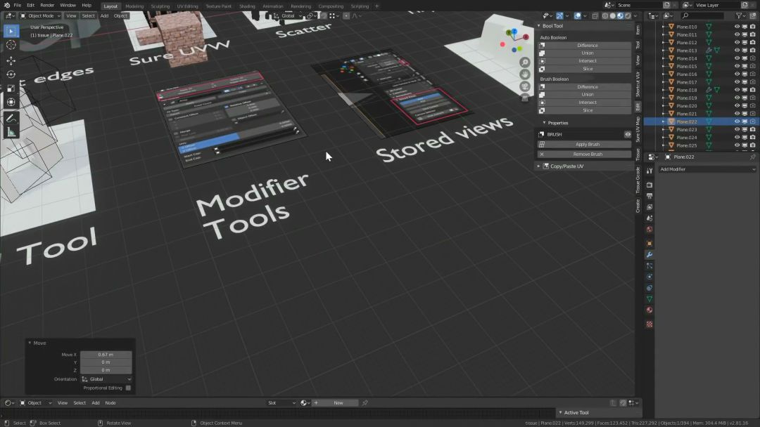This screenshot has width=760, height=427.
Task: Open the Tool properties tab icon
Action: 650,171
